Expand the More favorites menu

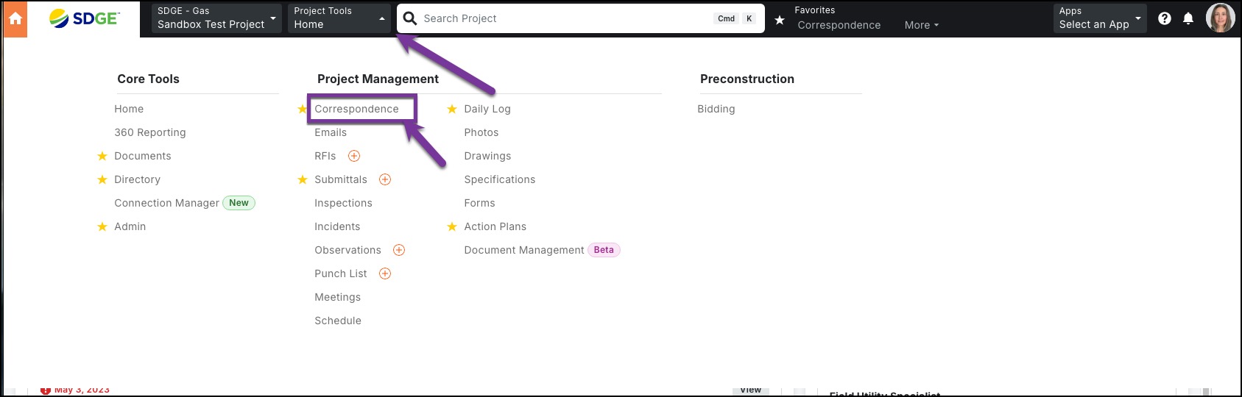pyautogui.click(x=921, y=25)
